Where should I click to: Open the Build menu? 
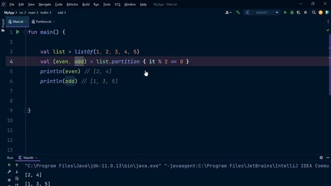(86, 4)
